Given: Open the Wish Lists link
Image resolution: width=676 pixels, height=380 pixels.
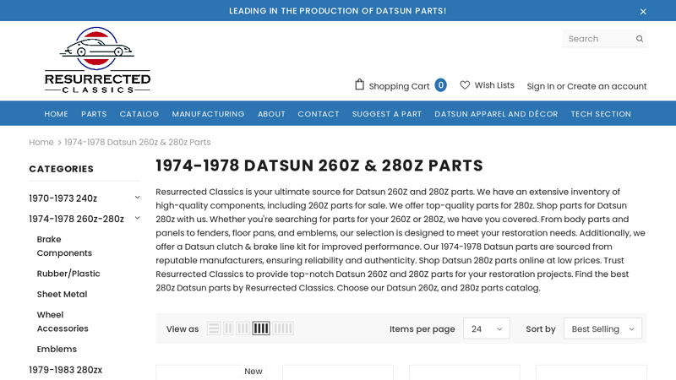Looking at the screenshot, I should pos(494,85).
